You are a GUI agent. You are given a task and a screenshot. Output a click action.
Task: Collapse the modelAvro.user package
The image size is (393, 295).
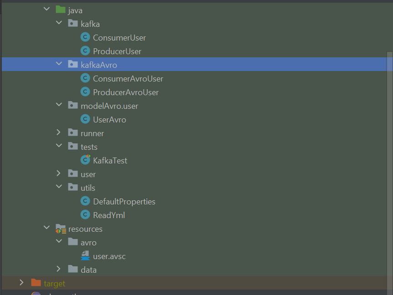pos(59,105)
